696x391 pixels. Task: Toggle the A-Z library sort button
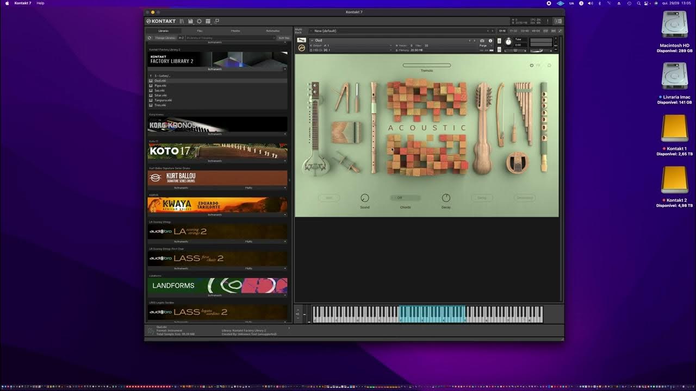click(x=181, y=38)
